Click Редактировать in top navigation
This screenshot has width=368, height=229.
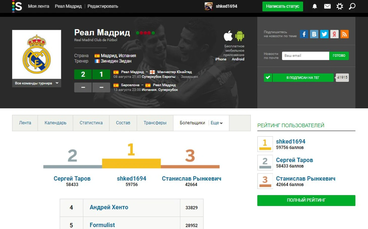(x=103, y=6)
